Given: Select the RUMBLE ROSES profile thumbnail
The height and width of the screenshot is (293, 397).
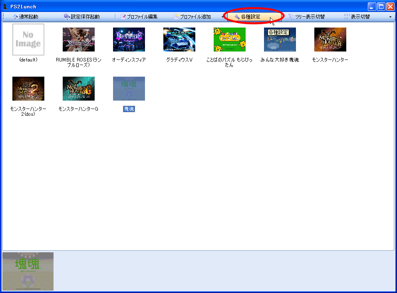Looking at the screenshot, I should [x=79, y=40].
